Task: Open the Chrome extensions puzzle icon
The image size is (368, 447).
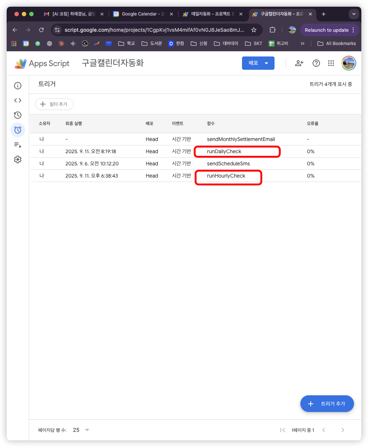Action: coord(272,30)
